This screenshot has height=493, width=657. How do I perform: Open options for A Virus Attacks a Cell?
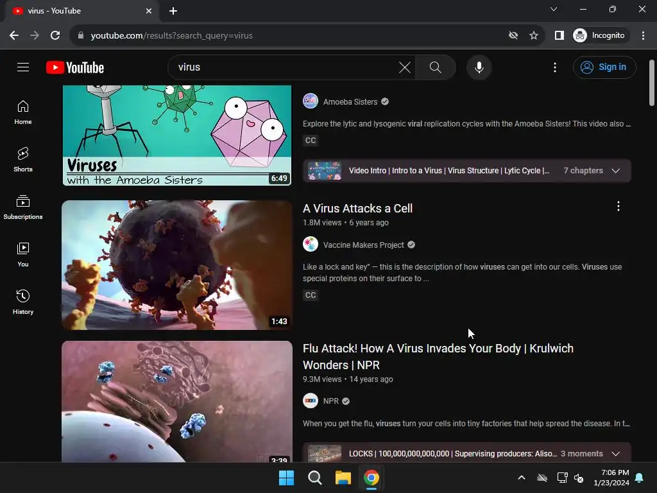pos(618,206)
